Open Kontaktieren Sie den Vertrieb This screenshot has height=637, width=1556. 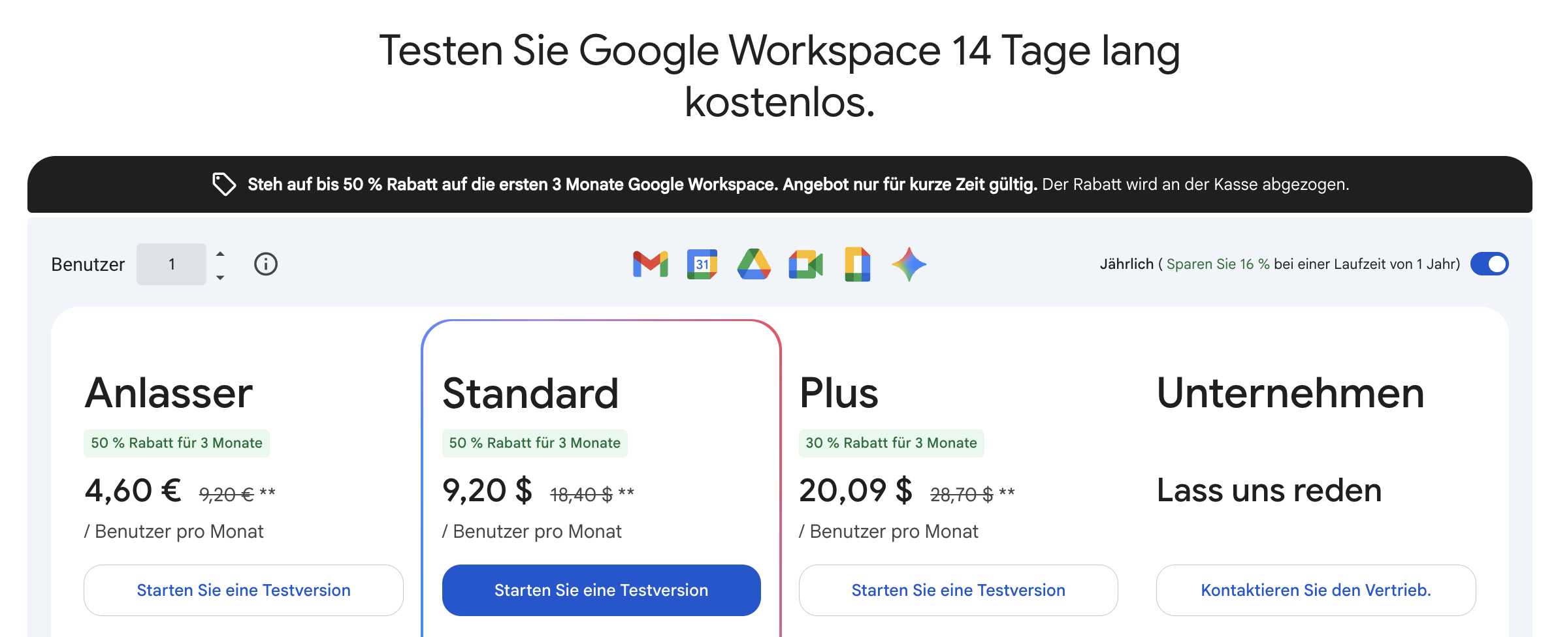1316,589
